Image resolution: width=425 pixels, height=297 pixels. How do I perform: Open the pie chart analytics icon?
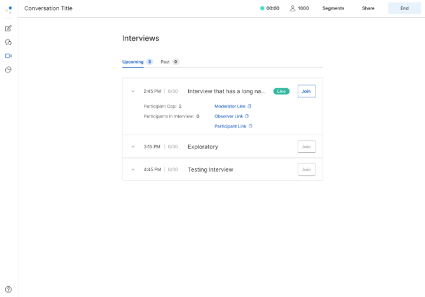[x=8, y=69]
